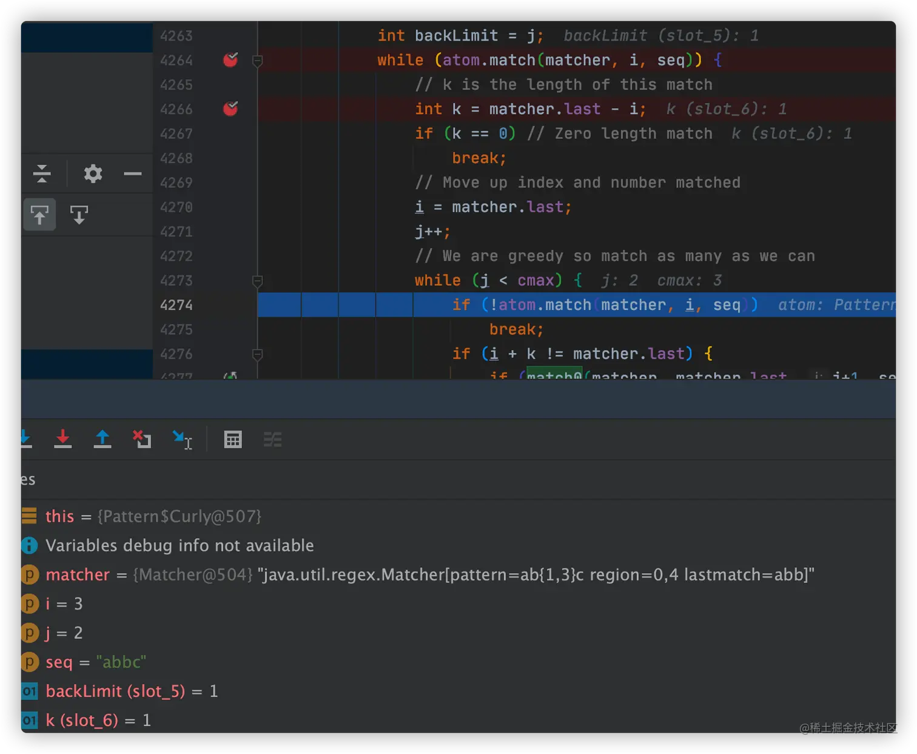Select the 'k (slot_6) = 1' row
Screen dimensions: 917x754
click(x=458, y=719)
